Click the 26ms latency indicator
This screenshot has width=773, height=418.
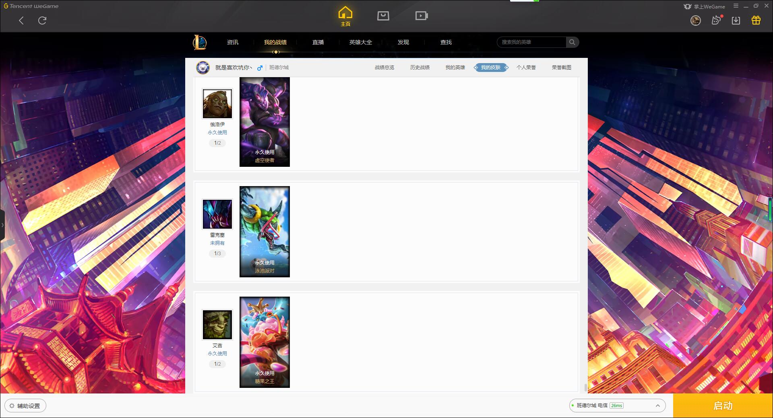616,406
